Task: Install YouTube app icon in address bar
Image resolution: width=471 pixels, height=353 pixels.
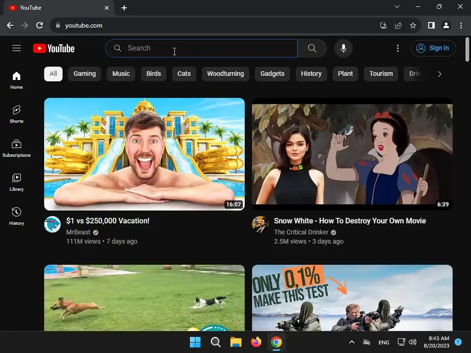Action: pyautogui.click(x=384, y=26)
